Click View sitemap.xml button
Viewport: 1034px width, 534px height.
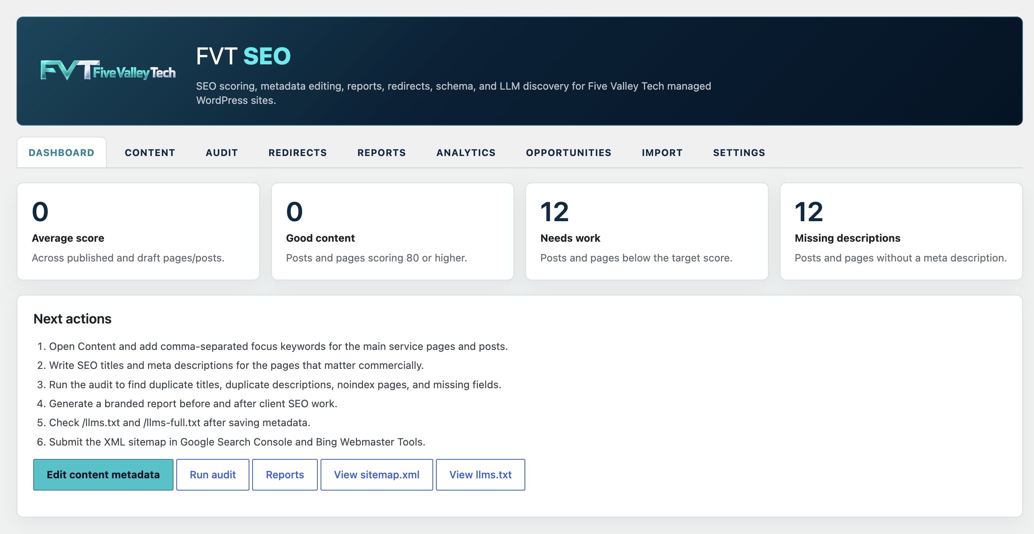tap(377, 475)
